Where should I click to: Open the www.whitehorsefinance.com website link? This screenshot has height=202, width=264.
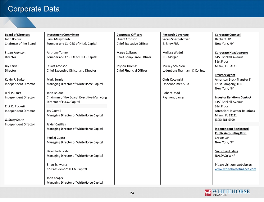(235, 169)
